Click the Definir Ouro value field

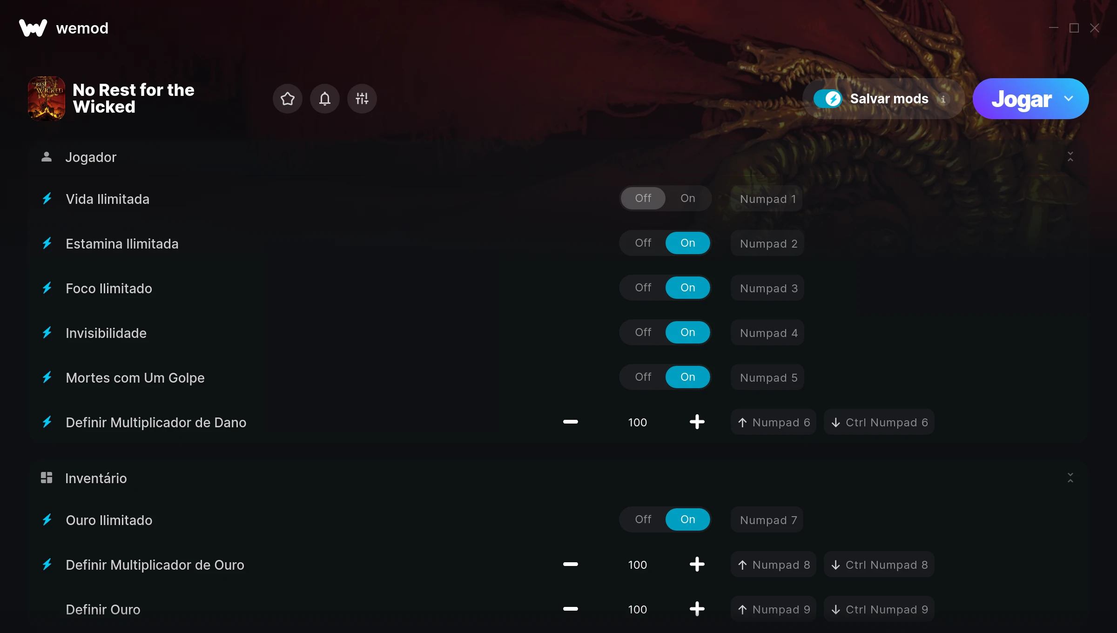point(638,609)
